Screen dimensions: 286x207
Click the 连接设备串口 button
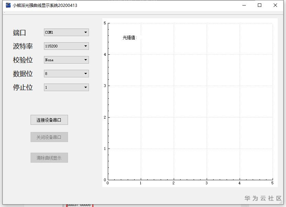click(x=49, y=120)
